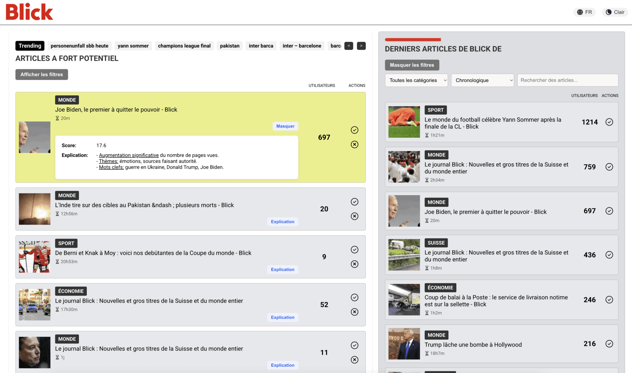Dismiss the De Berni et Knak article
The width and height of the screenshot is (632, 373).
(355, 264)
